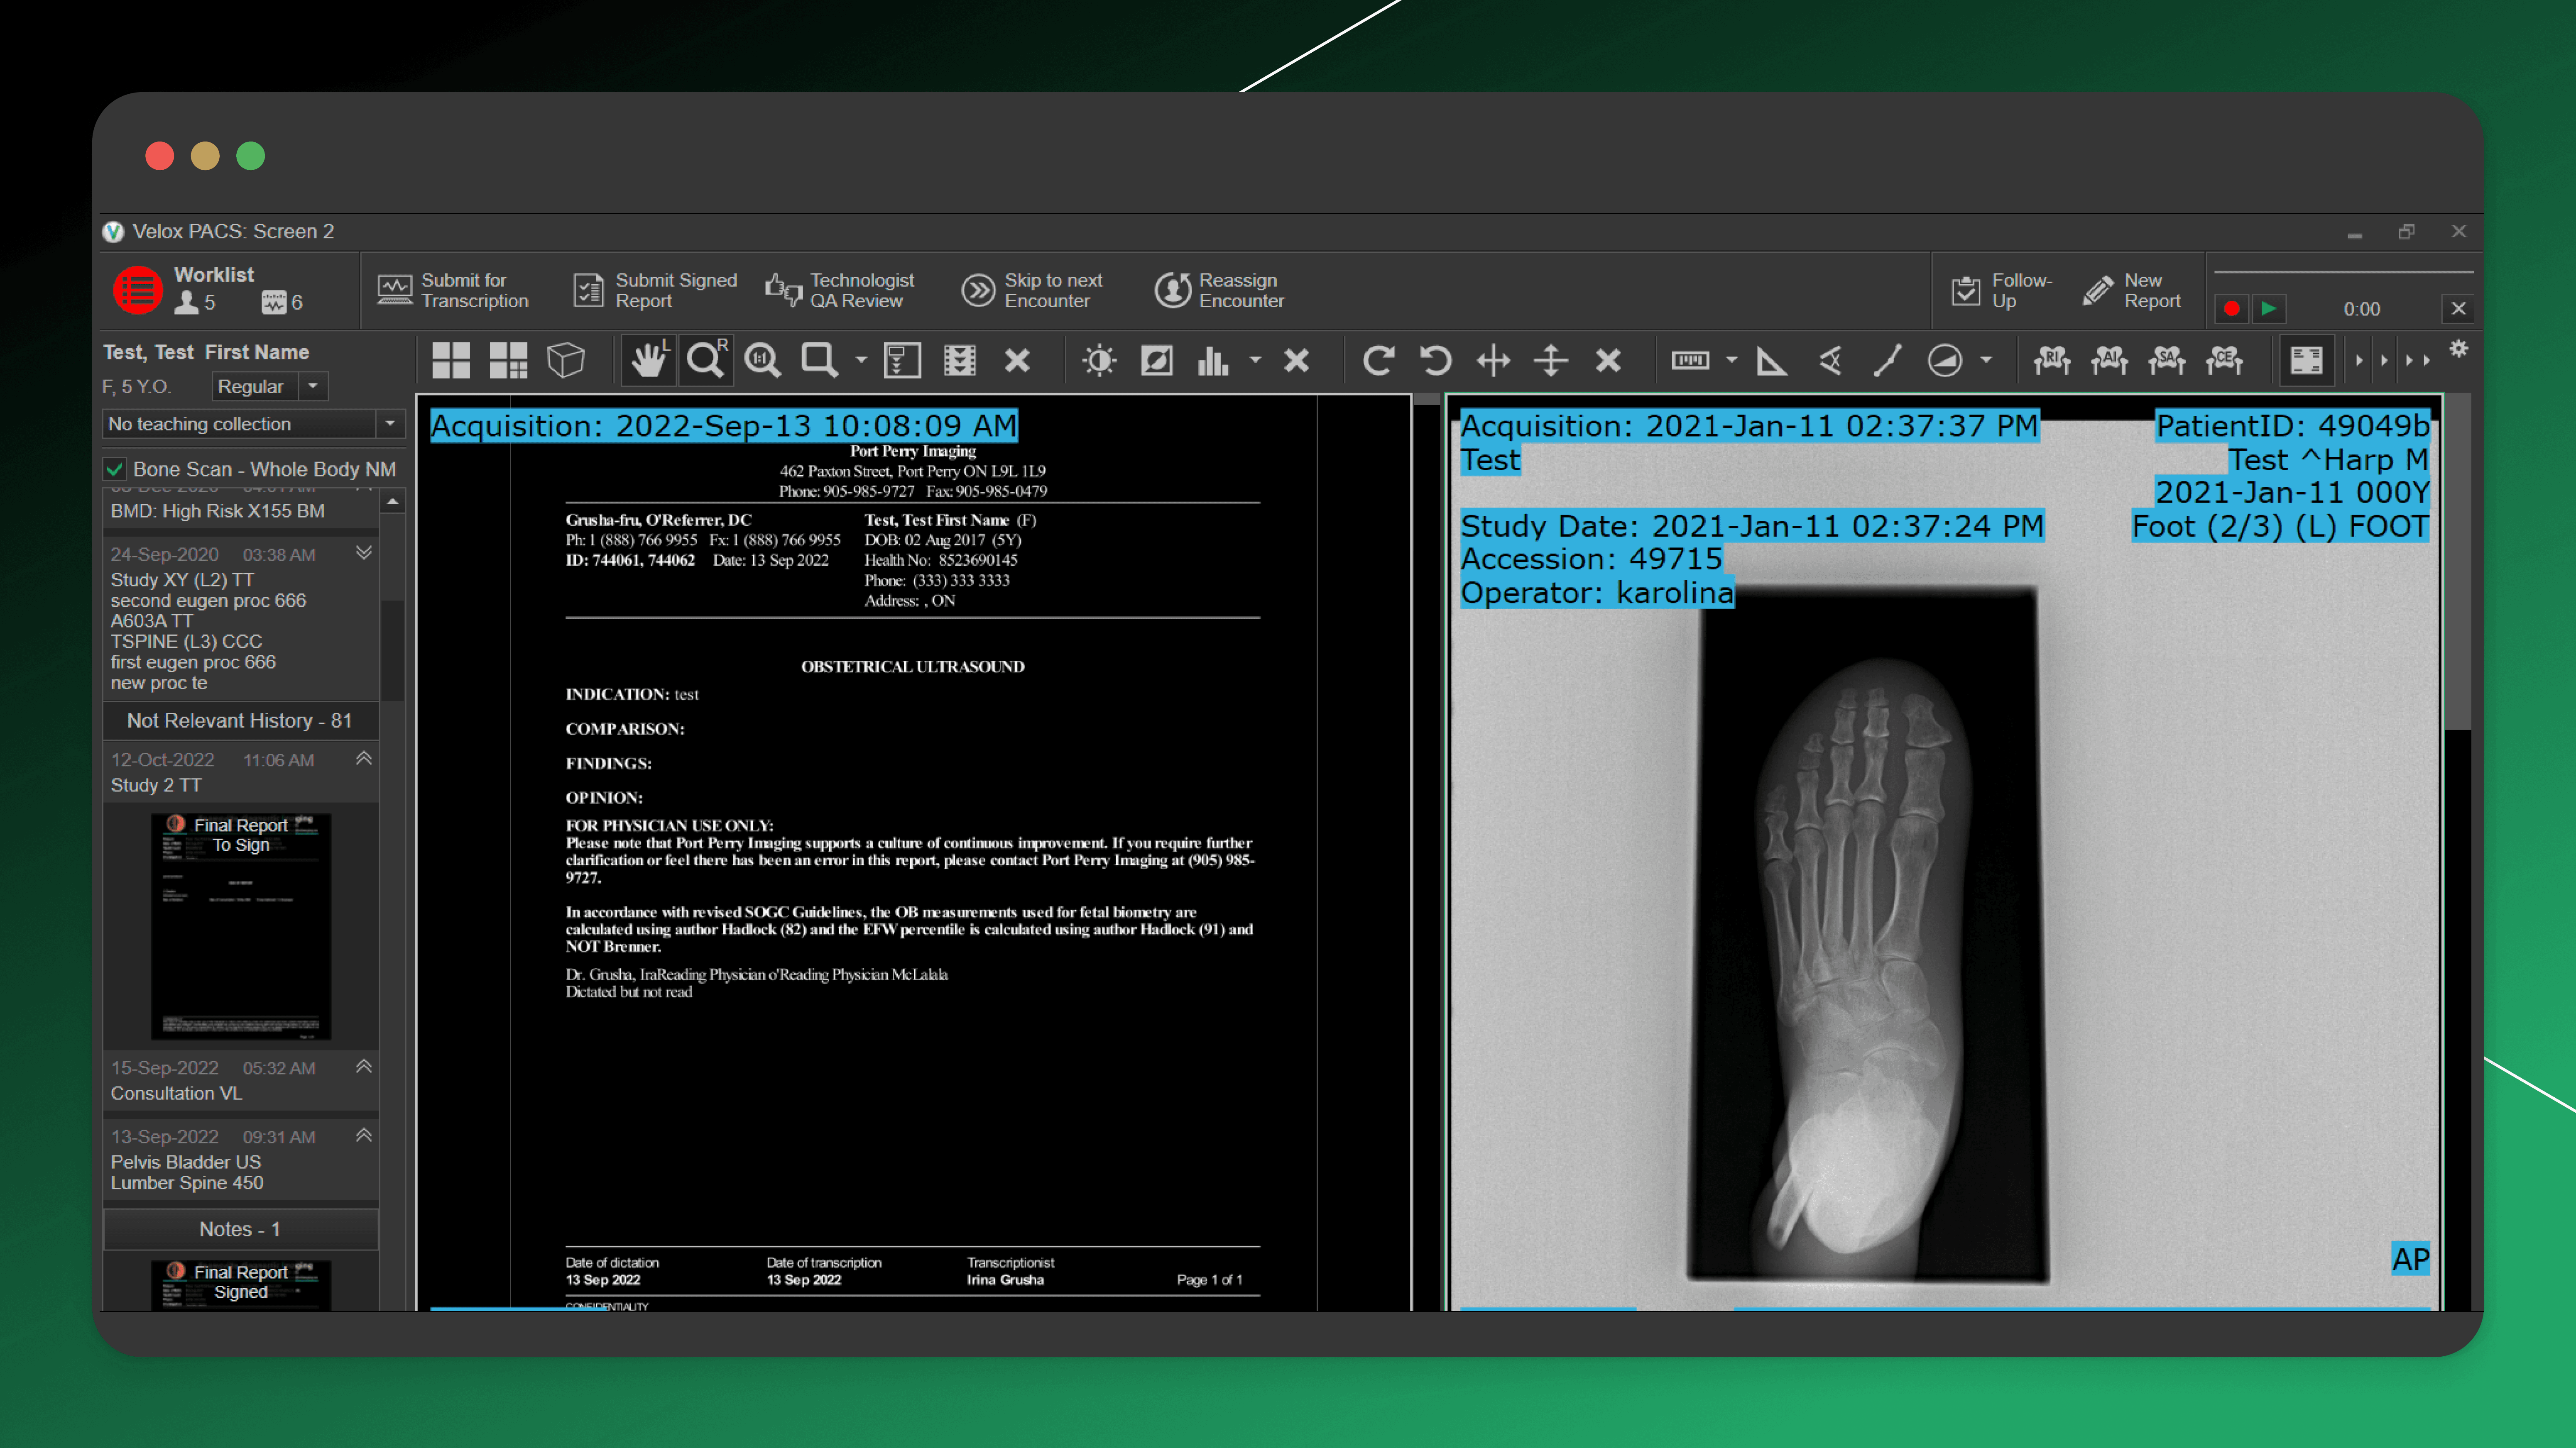Open the 3D cube view

[566, 360]
